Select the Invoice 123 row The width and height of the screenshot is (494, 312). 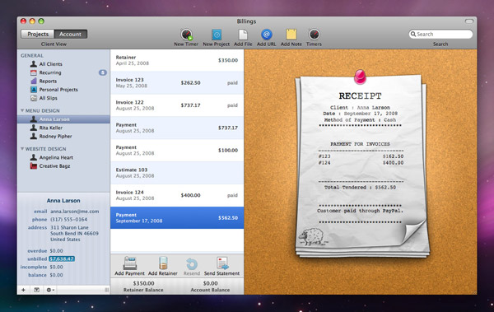coord(177,82)
